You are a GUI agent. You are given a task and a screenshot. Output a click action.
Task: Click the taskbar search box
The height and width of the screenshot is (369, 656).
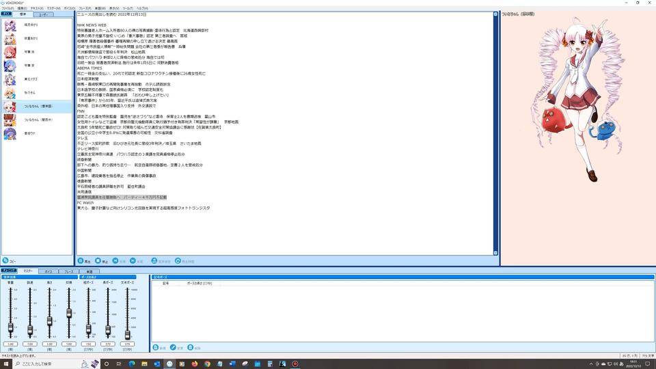click(x=57, y=364)
